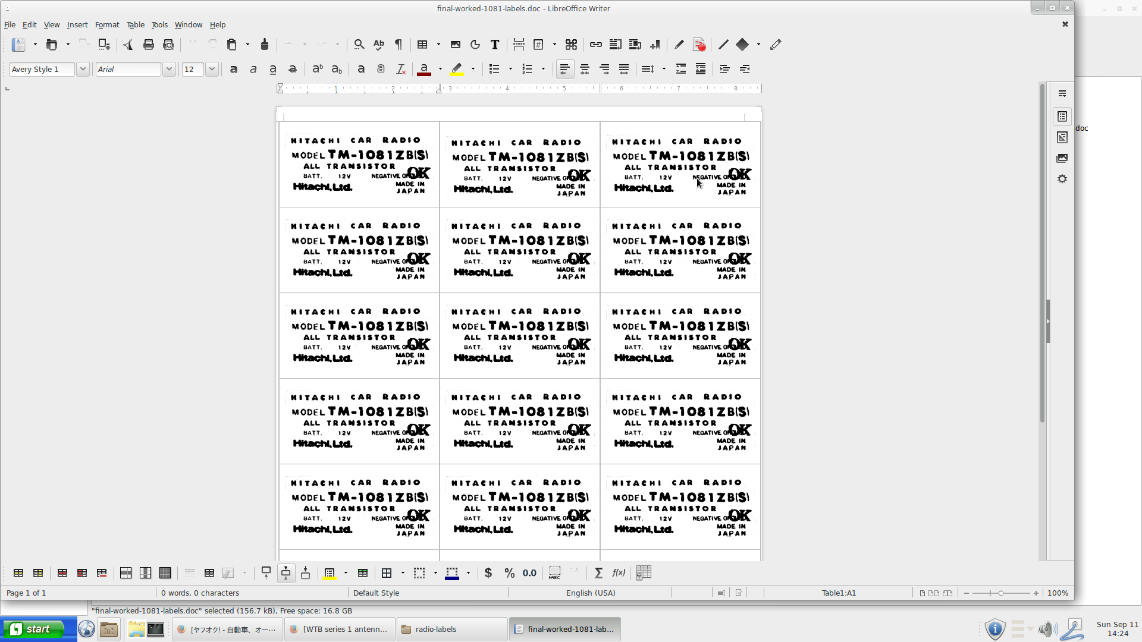Screen dimensions: 1142x642
Task: Apply the dark red font color
Action: click(x=424, y=70)
